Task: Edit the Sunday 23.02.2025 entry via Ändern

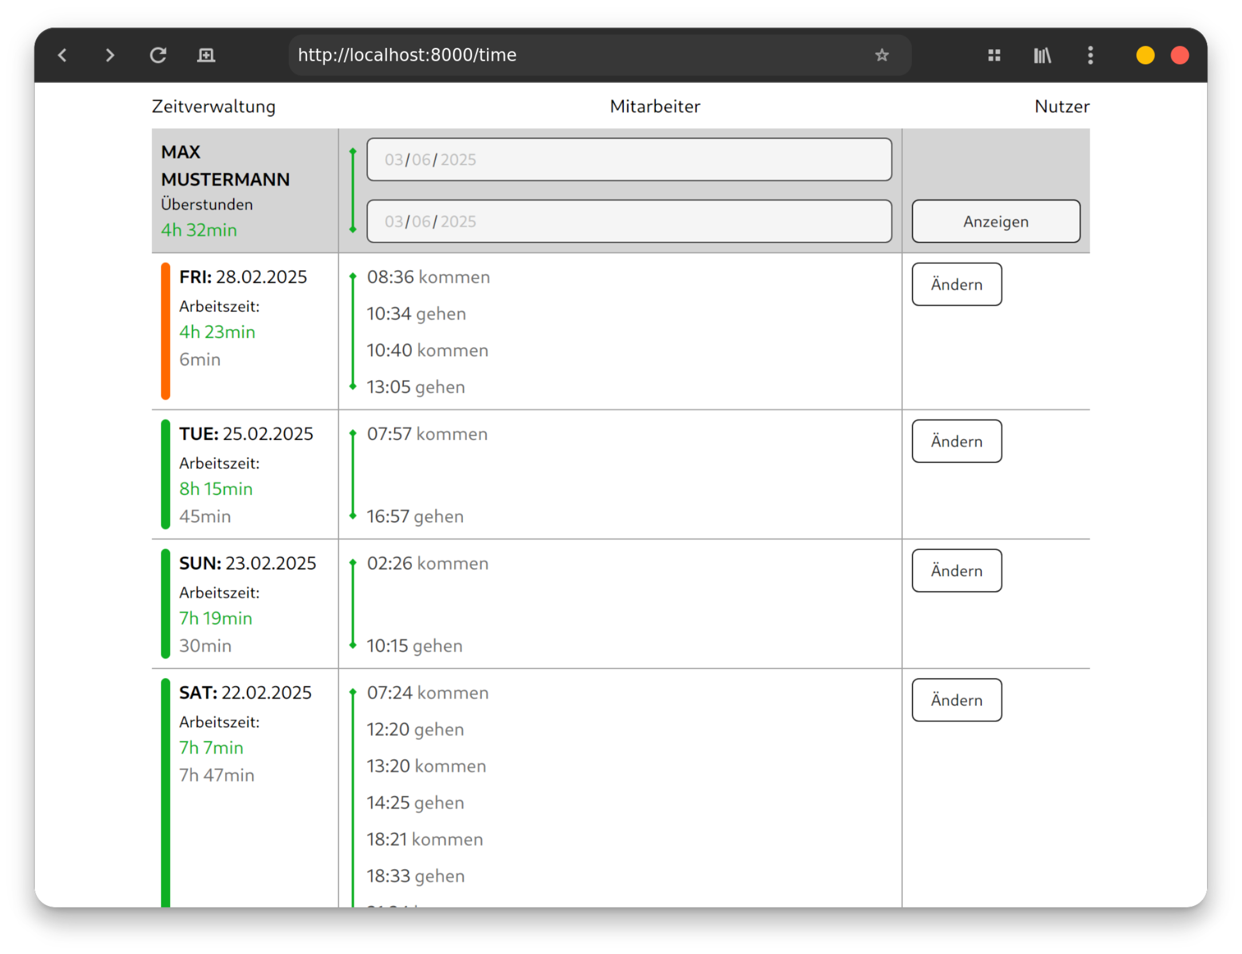Action: coord(956,571)
